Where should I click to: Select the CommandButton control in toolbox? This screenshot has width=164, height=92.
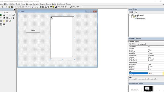point(14,15)
